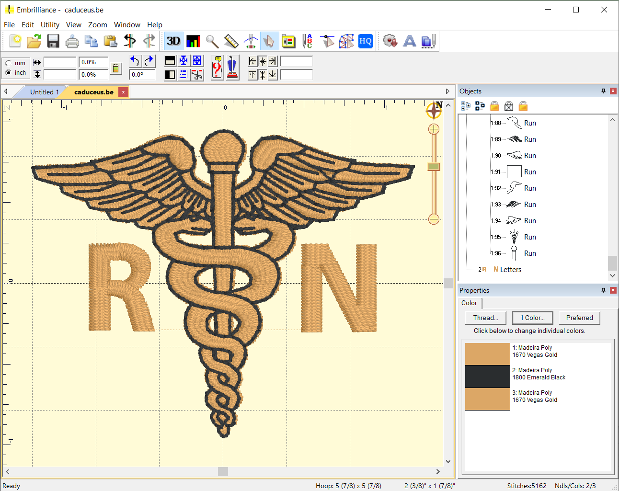
Task: Open the magnifying glass zoom tool
Action: (x=212, y=41)
